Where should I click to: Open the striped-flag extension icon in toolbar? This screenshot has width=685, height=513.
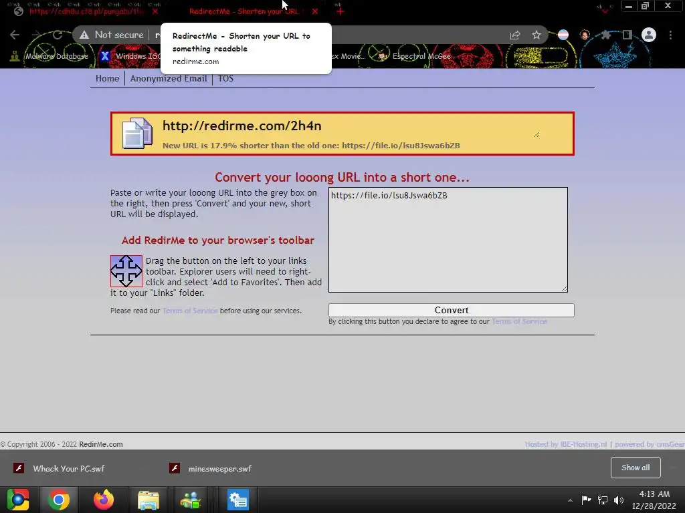pos(563,35)
